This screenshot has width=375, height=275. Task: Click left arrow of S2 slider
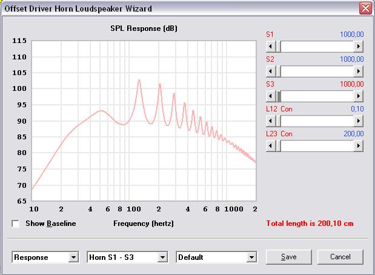[271, 71]
